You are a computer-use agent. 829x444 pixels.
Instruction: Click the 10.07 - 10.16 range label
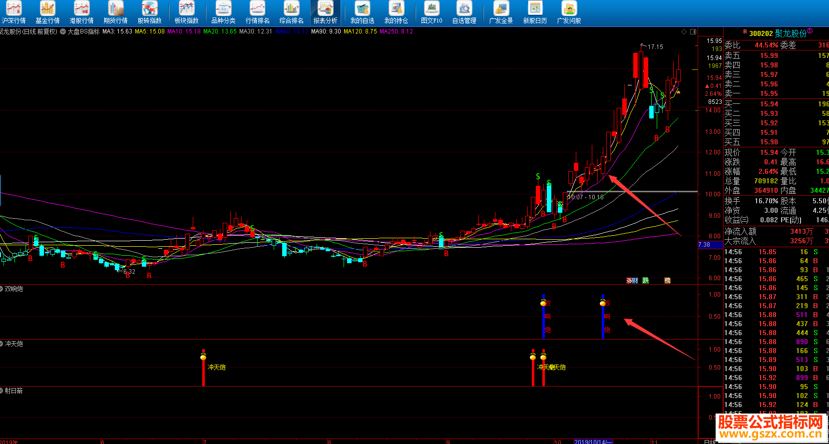[585, 197]
